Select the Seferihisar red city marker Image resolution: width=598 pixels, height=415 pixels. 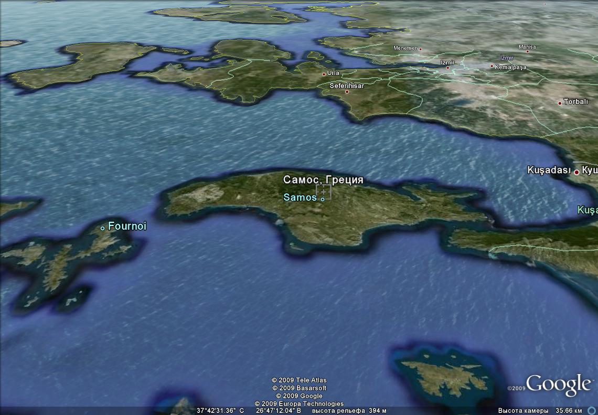click(347, 92)
